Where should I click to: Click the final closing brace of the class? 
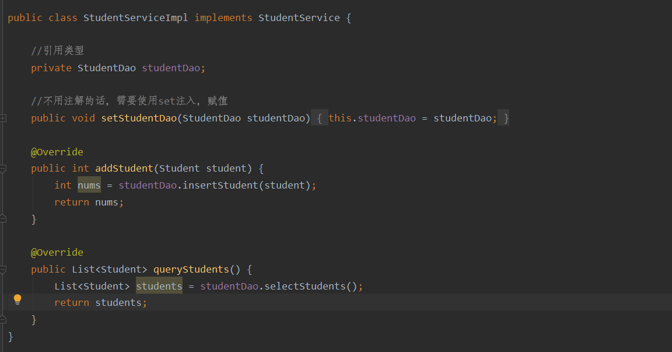tap(10, 337)
